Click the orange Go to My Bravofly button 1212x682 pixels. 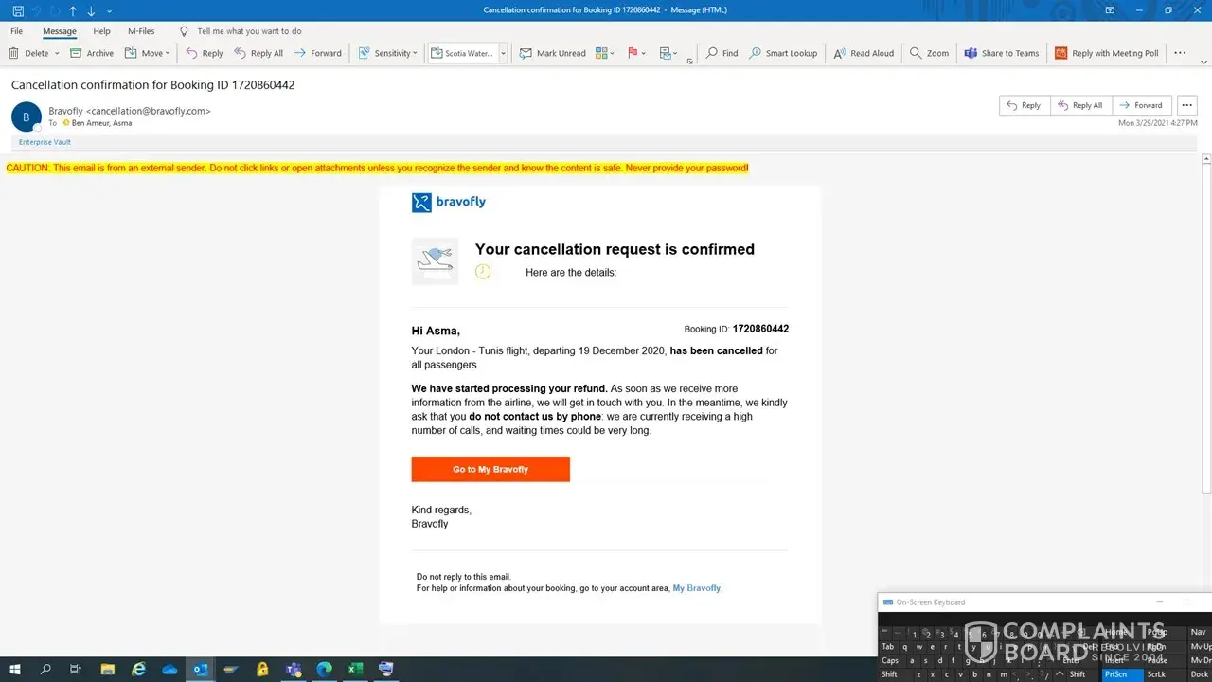pos(490,469)
